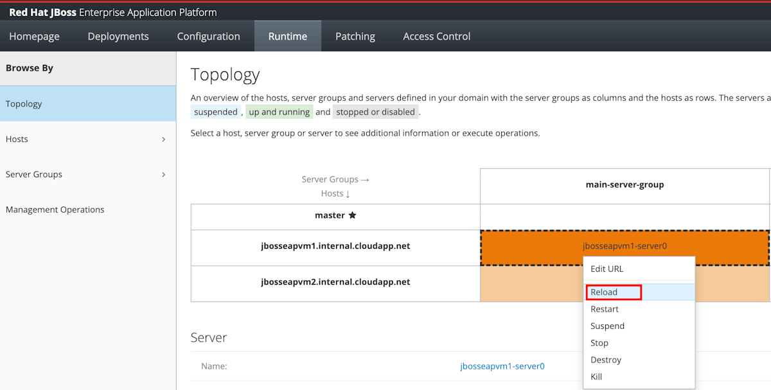Click Stop in the server menu
771x390 pixels.
pyautogui.click(x=599, y=343)
